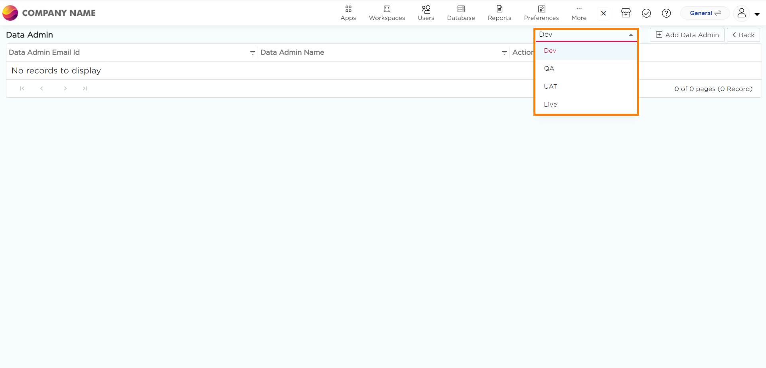
Task: Click the Back button
Action: tap(743, 35)
